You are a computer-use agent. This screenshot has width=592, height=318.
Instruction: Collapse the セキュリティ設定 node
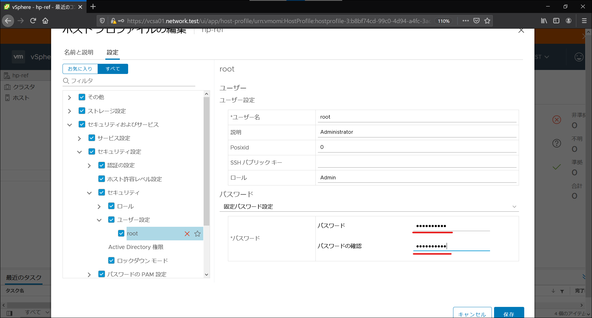(79, 152)
